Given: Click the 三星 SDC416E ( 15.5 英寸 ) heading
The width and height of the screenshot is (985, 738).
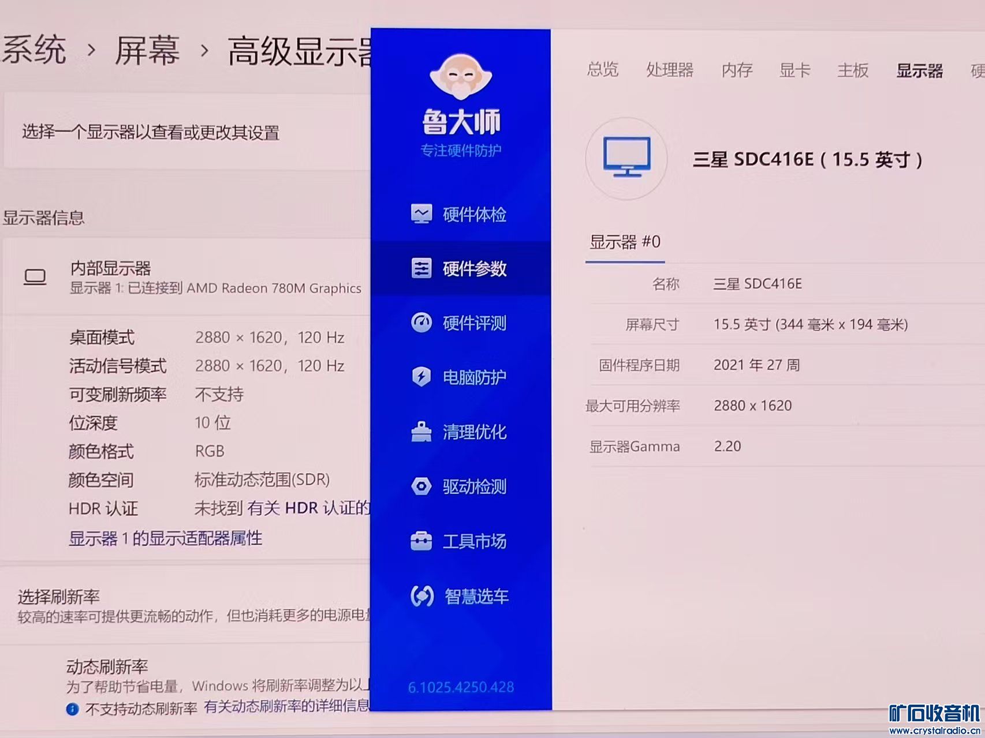Looking at the screenshot, I should 807,159.
